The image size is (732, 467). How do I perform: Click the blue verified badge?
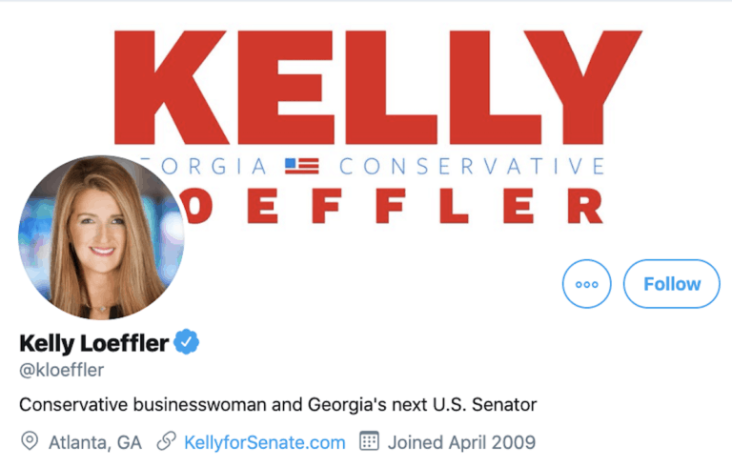186,341
